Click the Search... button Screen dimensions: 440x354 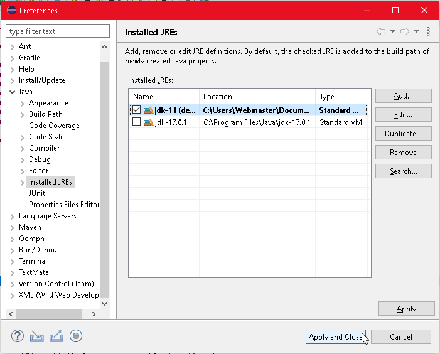pyautogui.click(x=403, y=171)
